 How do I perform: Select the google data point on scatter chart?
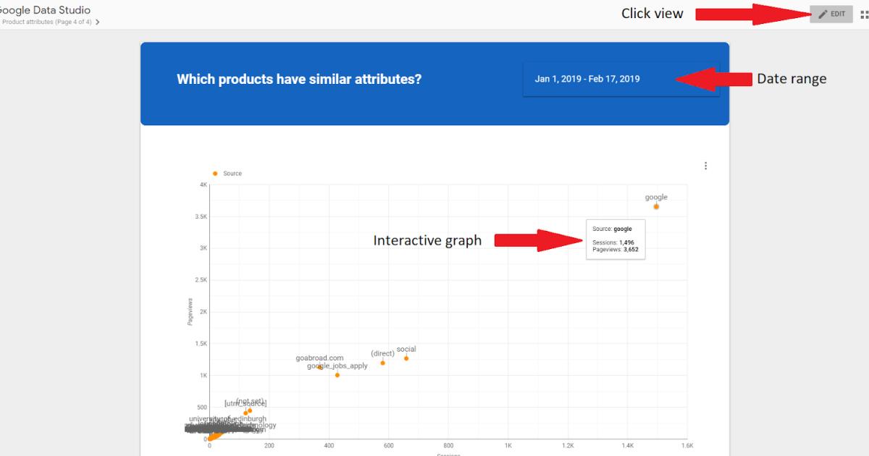pos(656,206)
